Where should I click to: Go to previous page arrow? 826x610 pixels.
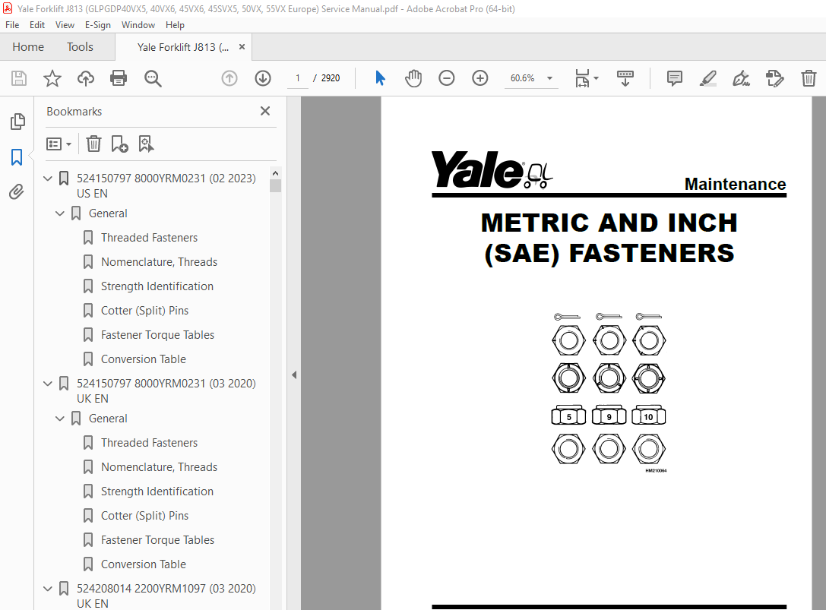coord(229,78)
